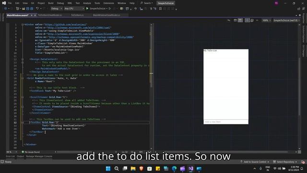The height and width of the screenshot is (173, 307).
Task: Open Windows Start menu
Action: [108, 169]
